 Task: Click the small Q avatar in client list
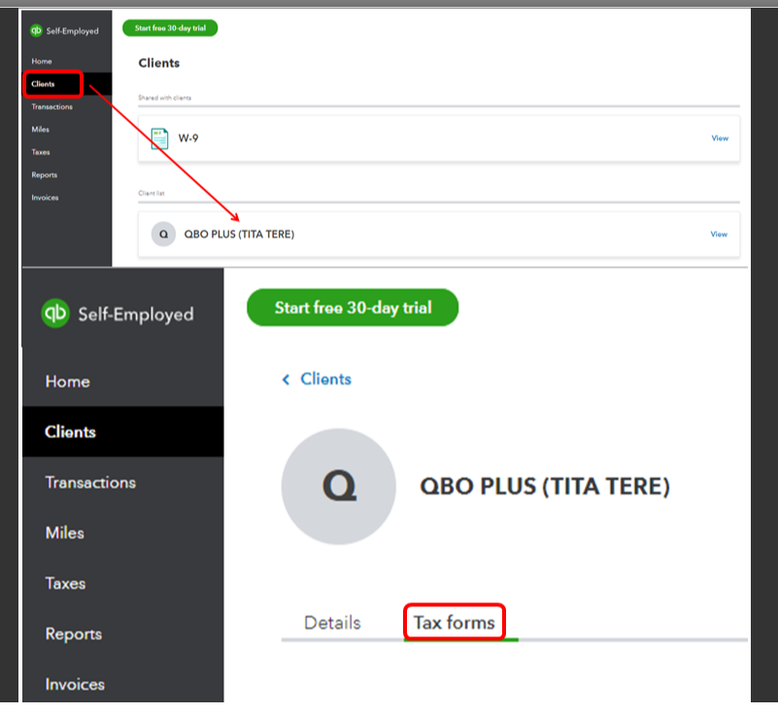tap(163, 234)
